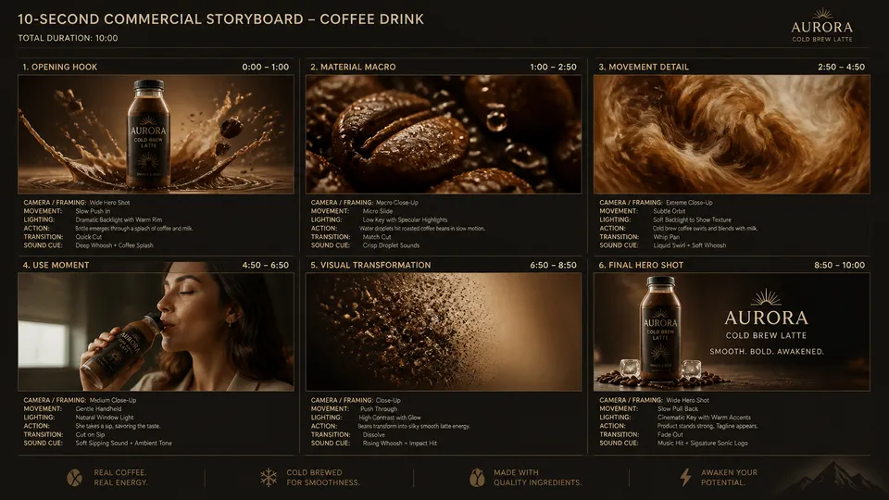
Task: Click Music Hit + Signature Sonic Logo text
Action: point(703,444)
